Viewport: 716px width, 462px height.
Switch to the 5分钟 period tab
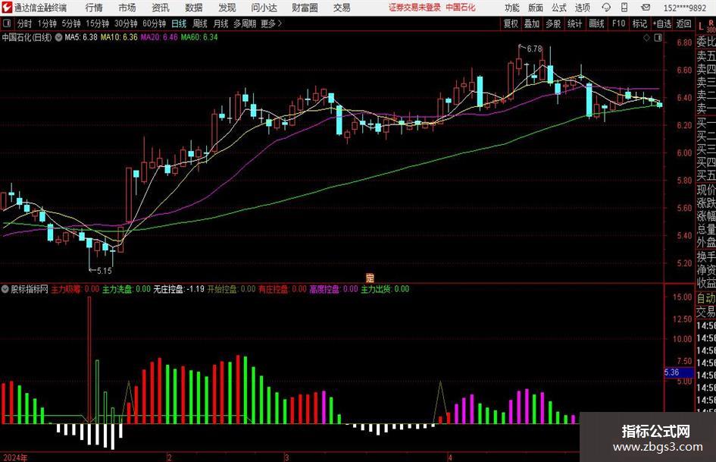(71, 24)
